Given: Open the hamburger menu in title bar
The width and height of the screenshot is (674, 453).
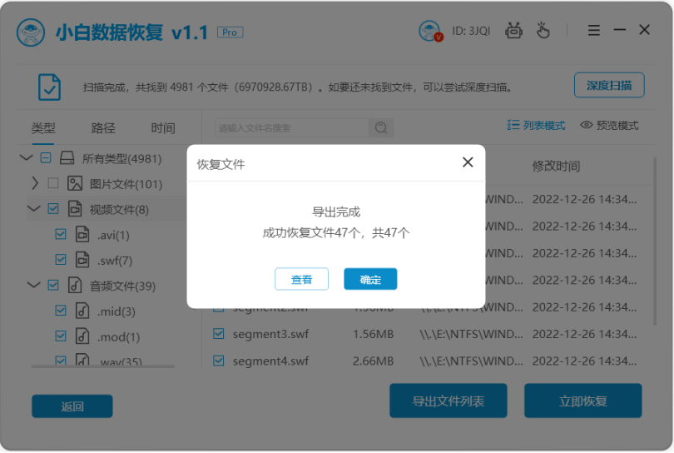Looking at the screenshot, I should point(594,31).
